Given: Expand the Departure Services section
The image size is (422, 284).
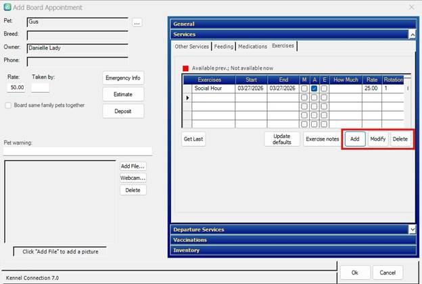Looking at the screenshot, I should (x=412, y=229).
